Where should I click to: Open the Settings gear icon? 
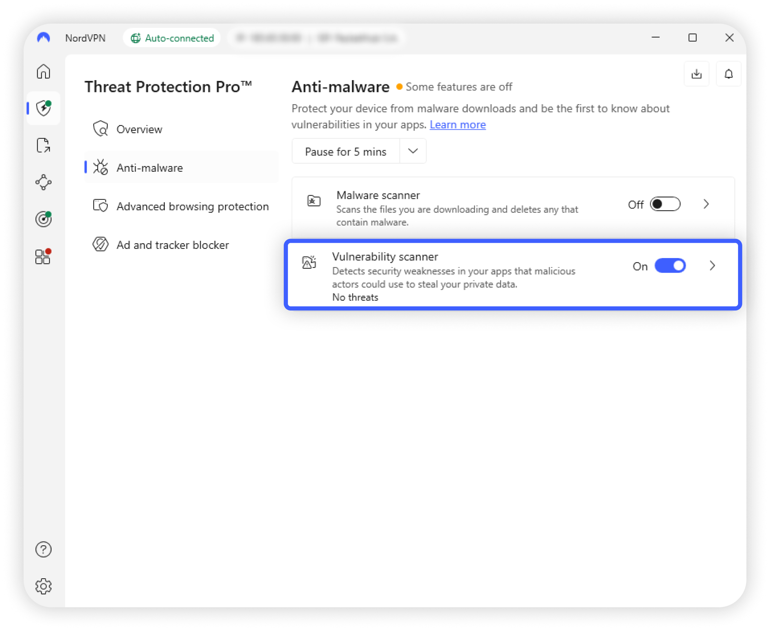[44, 586]
